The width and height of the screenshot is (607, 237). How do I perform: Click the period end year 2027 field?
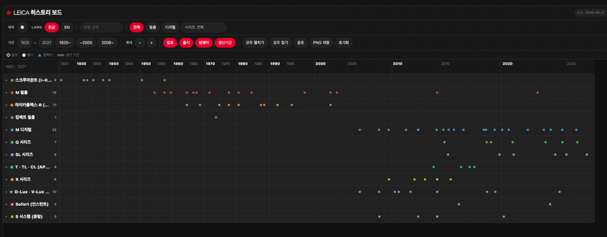47,43
